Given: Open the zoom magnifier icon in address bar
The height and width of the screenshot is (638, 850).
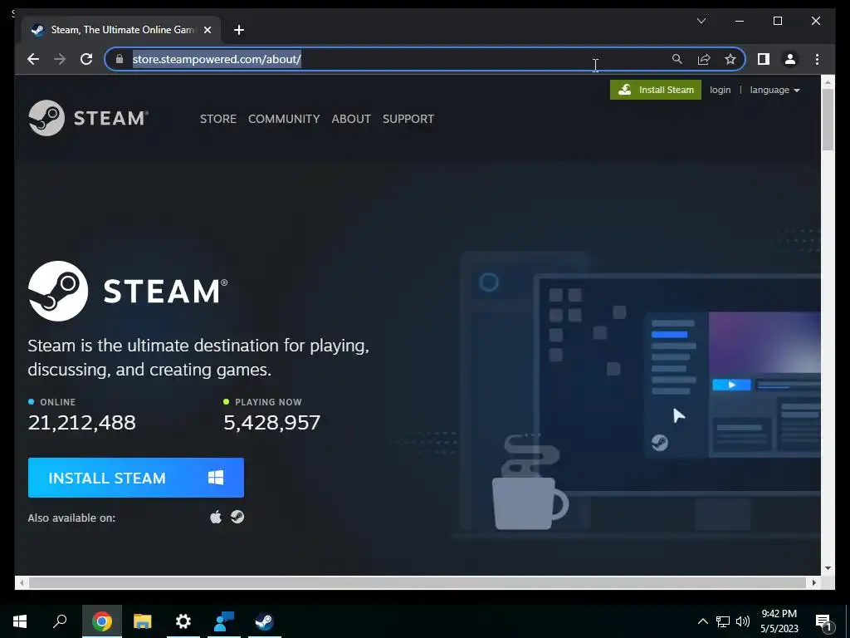Looking at the screenshot, I should [677, 59].
